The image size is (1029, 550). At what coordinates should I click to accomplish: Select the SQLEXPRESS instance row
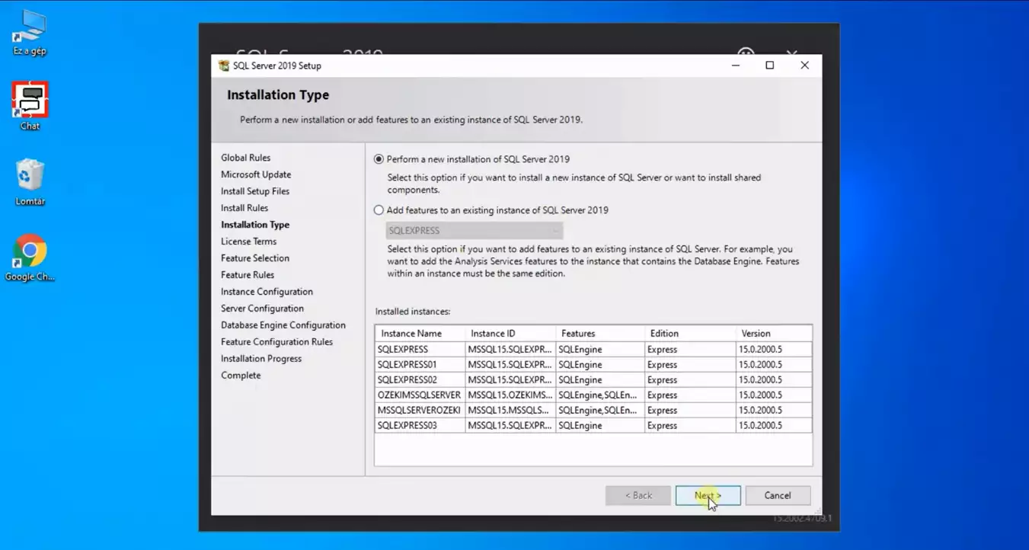pyautogui.click(x=593, y=350)
